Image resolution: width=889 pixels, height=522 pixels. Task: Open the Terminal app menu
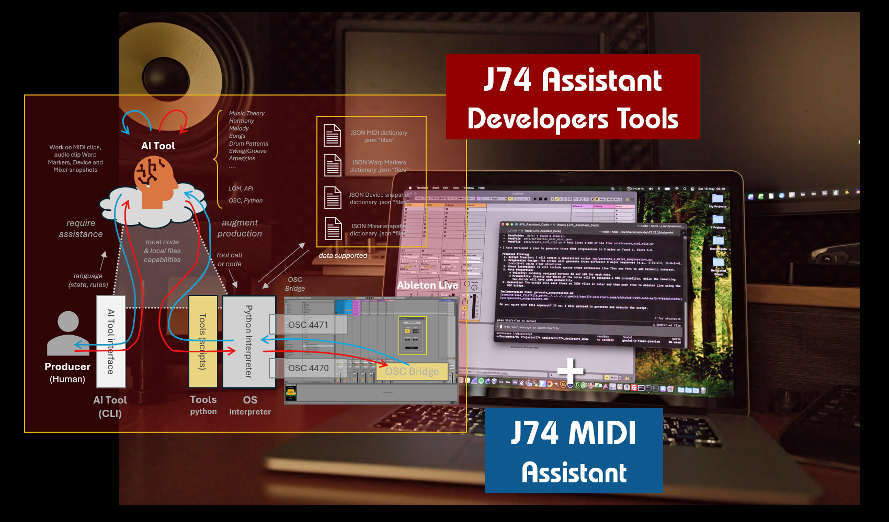422,187
